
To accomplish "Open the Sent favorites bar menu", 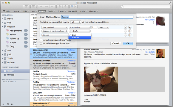I will tap(34, 11).
